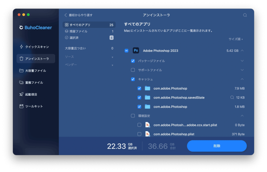267x172 pixels.
Task: Expand the ソース dropdown
Action: pyautogui.click(x=89, y=57)
